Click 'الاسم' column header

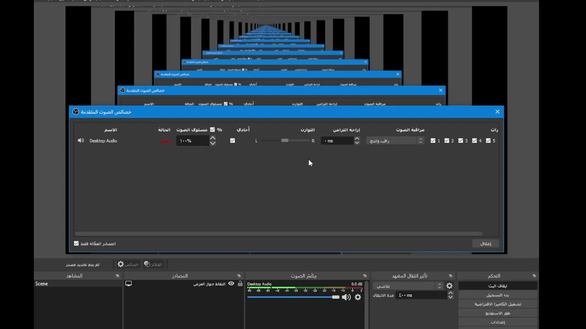111,130
